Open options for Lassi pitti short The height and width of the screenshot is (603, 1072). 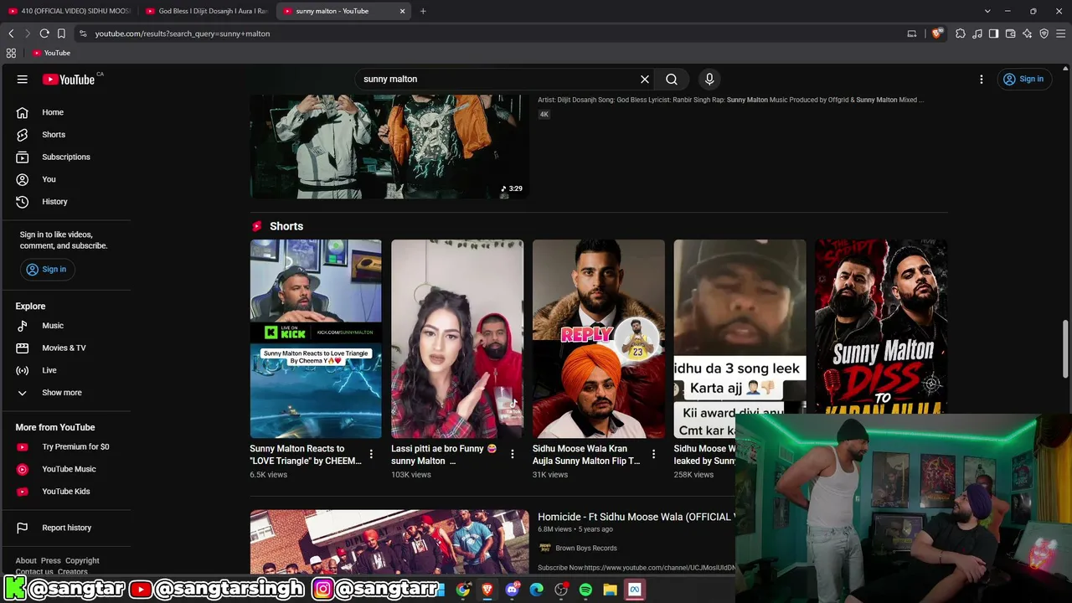tap(513, 455)
